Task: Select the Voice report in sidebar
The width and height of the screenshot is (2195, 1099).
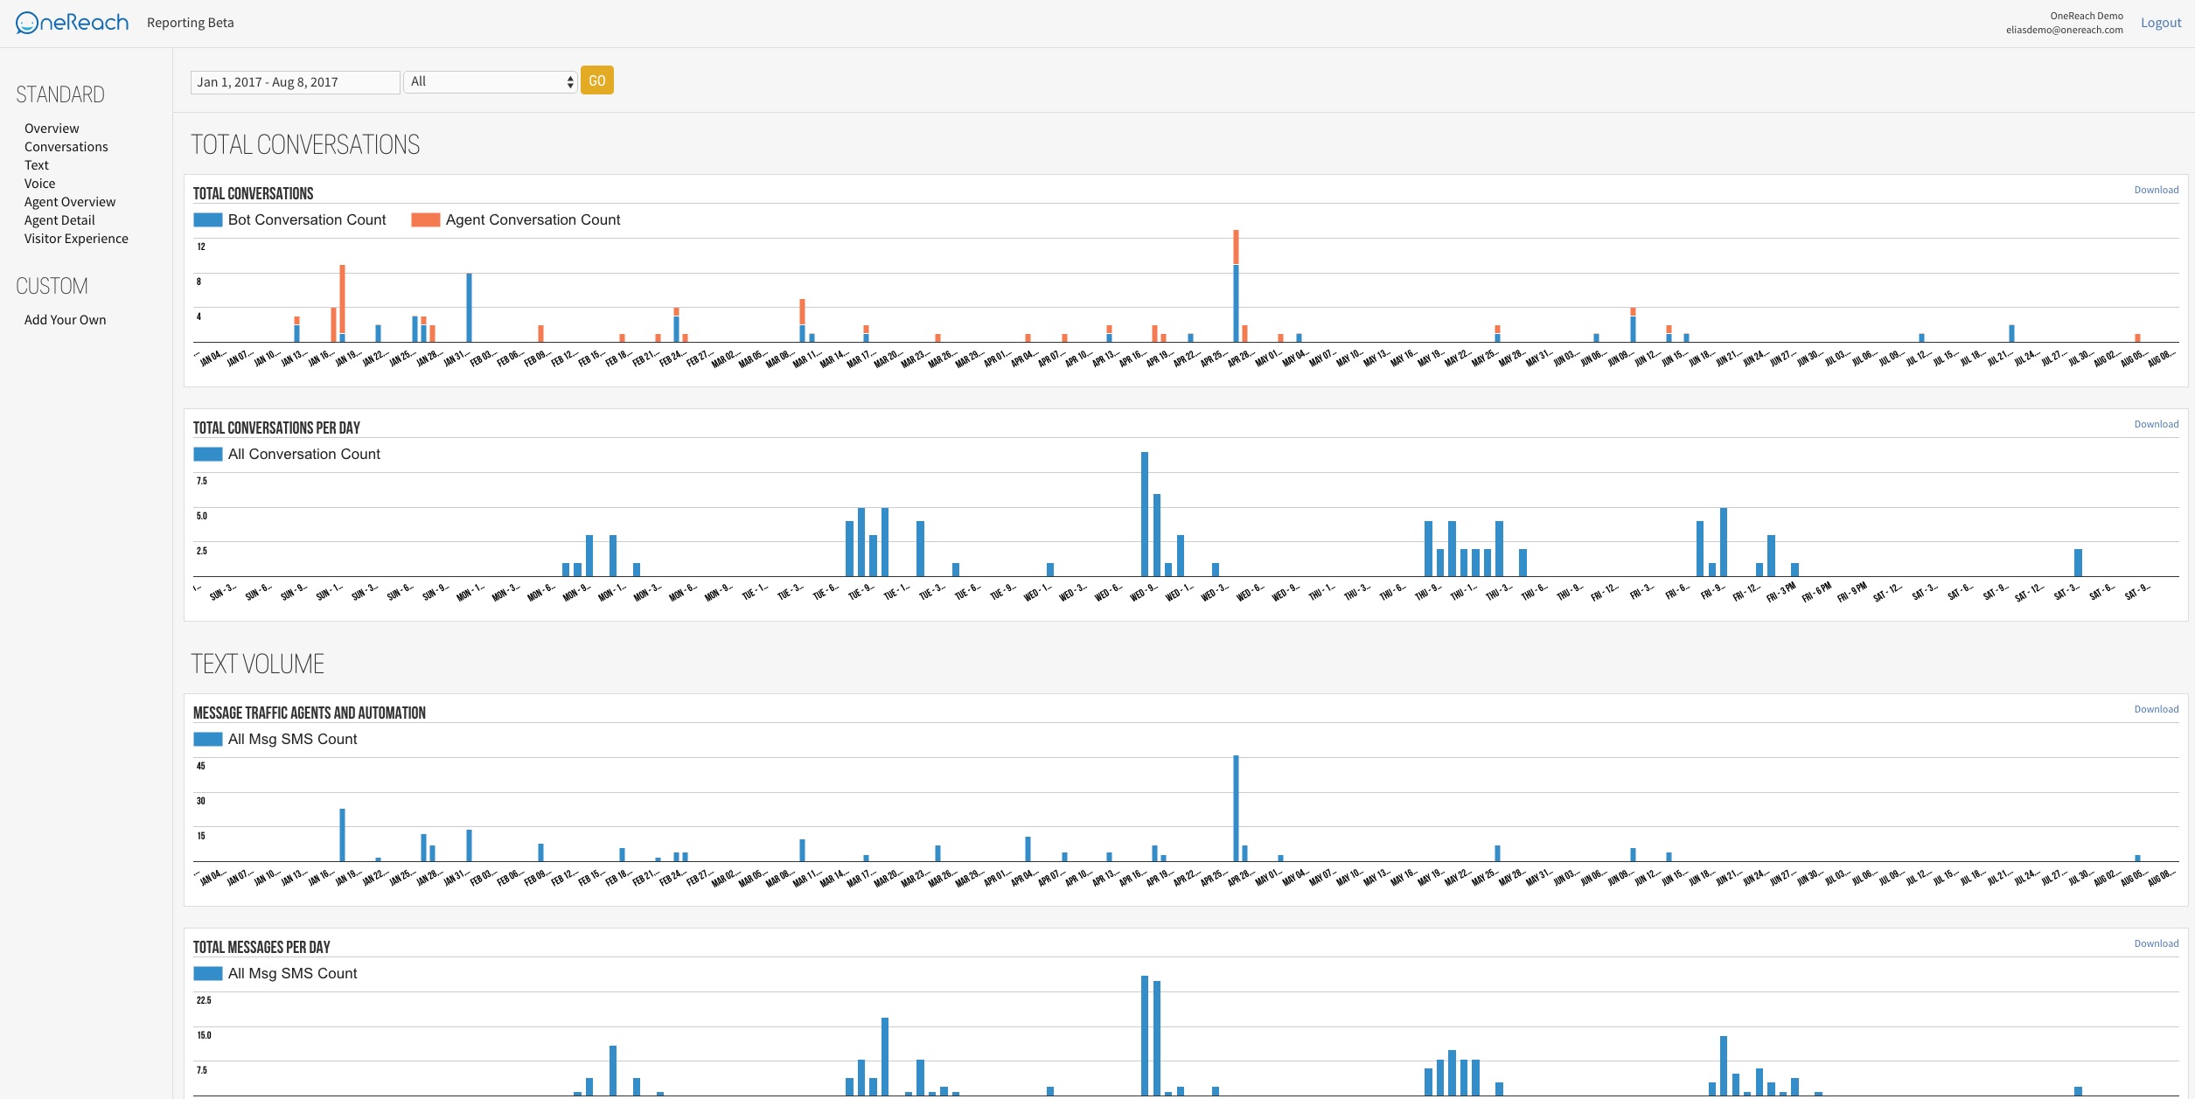Action: point(39,184)
